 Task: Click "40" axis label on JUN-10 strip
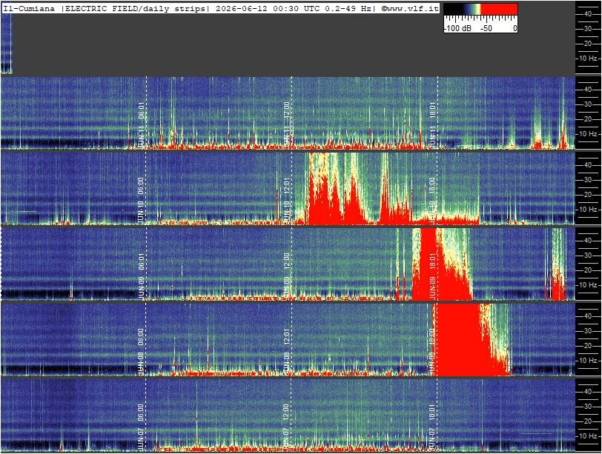tap(588, 165)
